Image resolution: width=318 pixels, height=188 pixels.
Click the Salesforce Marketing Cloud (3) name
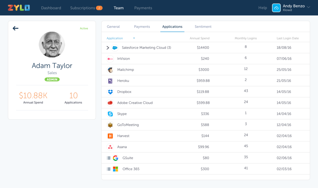[x=147, y=47]
